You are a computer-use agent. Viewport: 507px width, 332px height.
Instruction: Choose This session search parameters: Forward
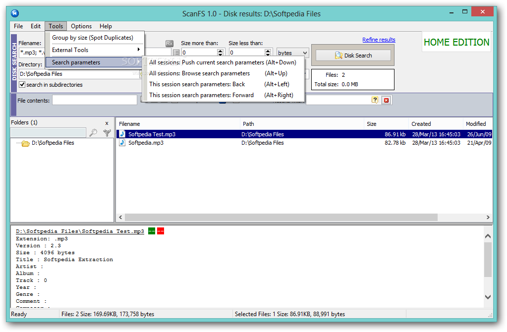click(x=223, y=95)
